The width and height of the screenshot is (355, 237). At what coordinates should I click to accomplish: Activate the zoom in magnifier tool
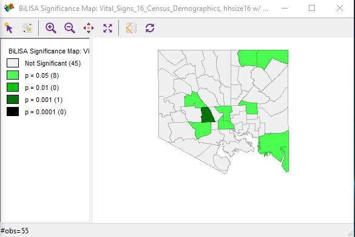pyautogui.click(x=51, y=28)
